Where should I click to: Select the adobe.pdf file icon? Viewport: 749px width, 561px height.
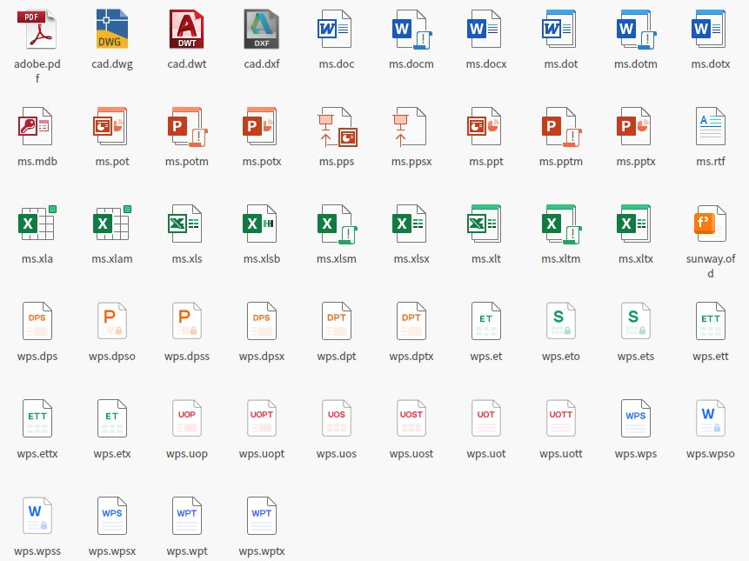coord(37,30)
